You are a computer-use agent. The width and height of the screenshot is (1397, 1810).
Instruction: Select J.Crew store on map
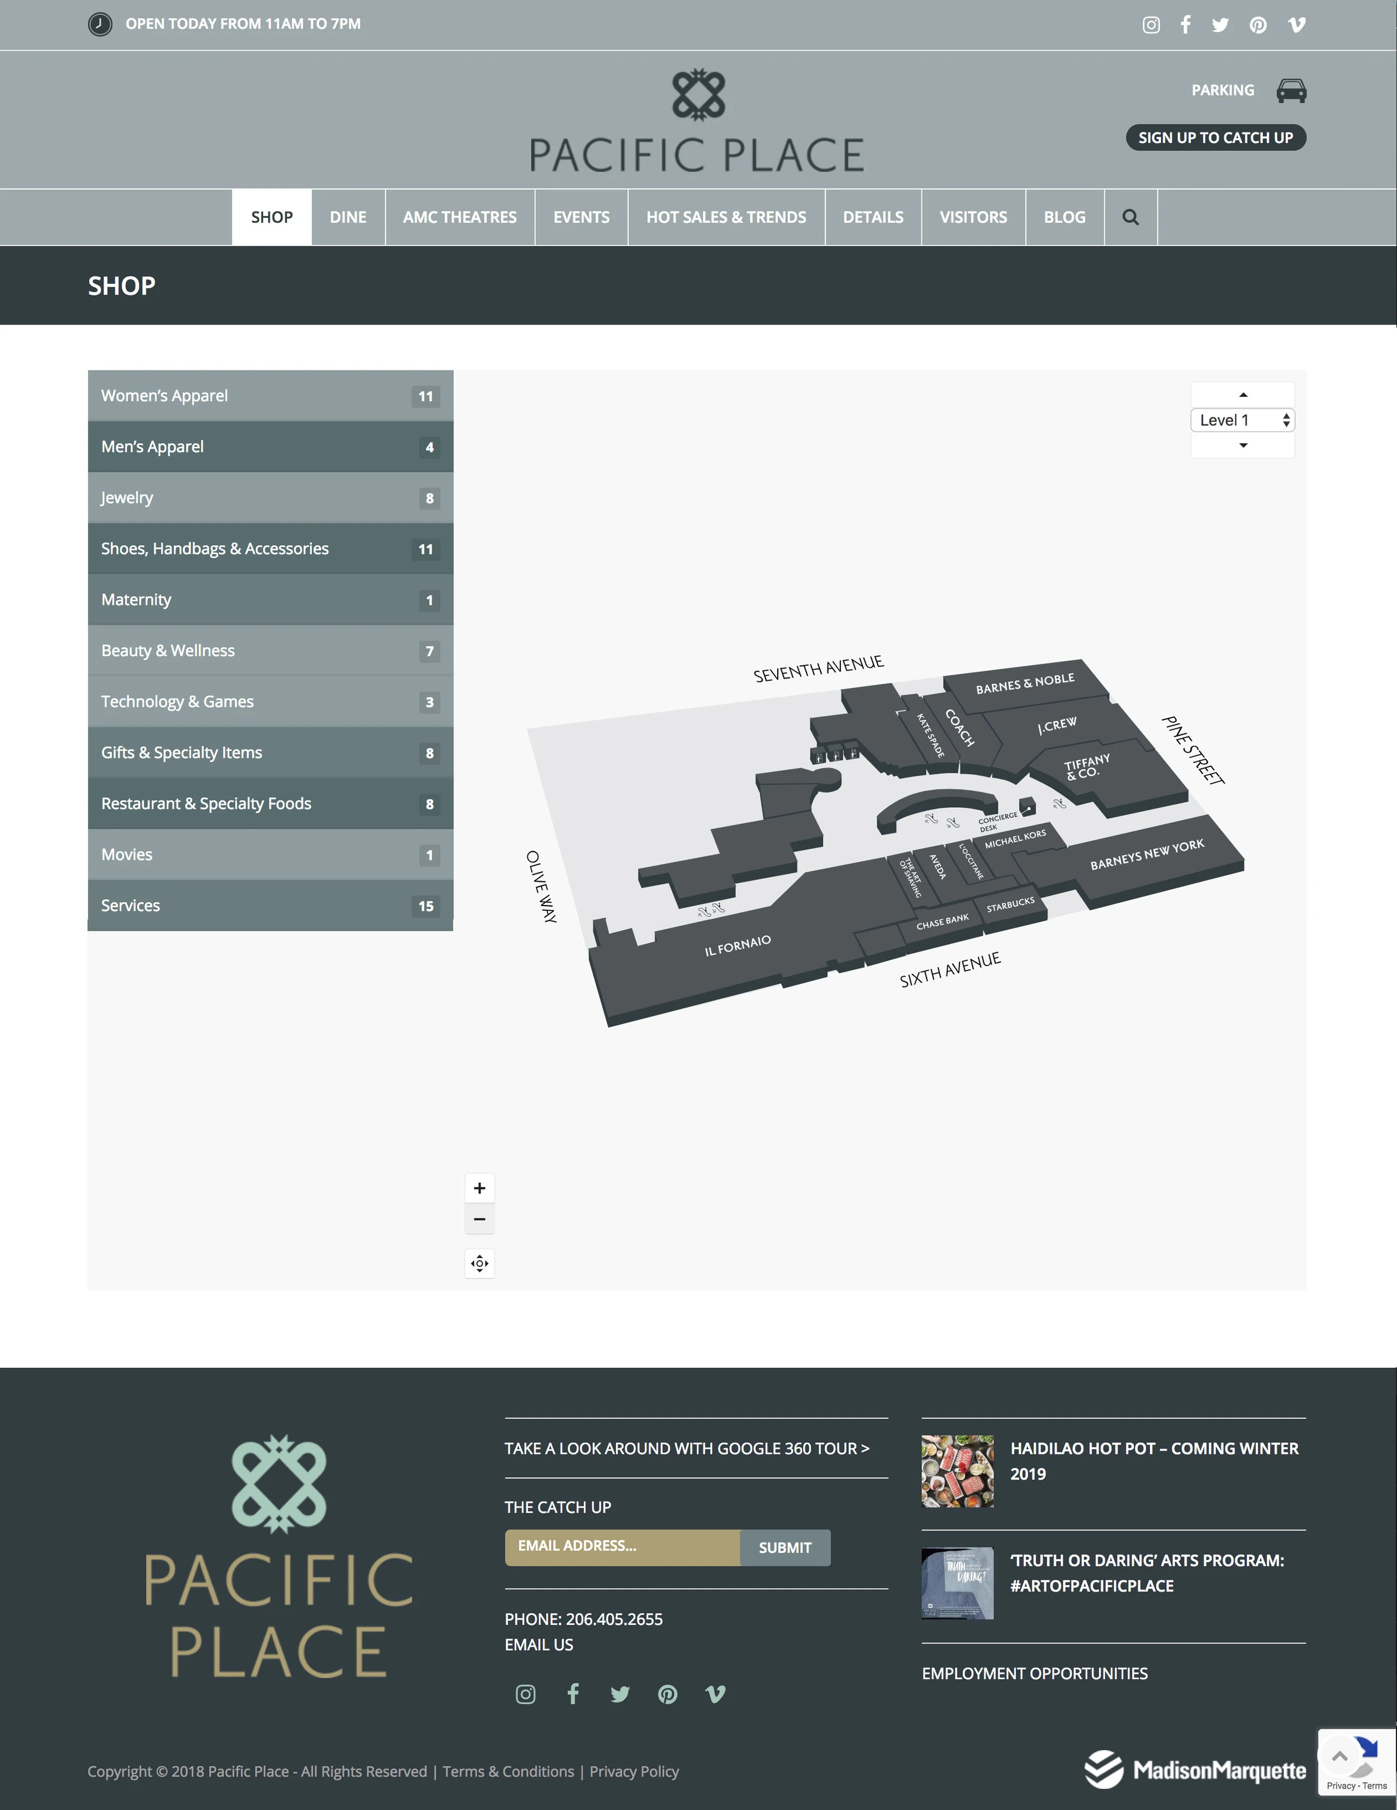pos(1057,725)
